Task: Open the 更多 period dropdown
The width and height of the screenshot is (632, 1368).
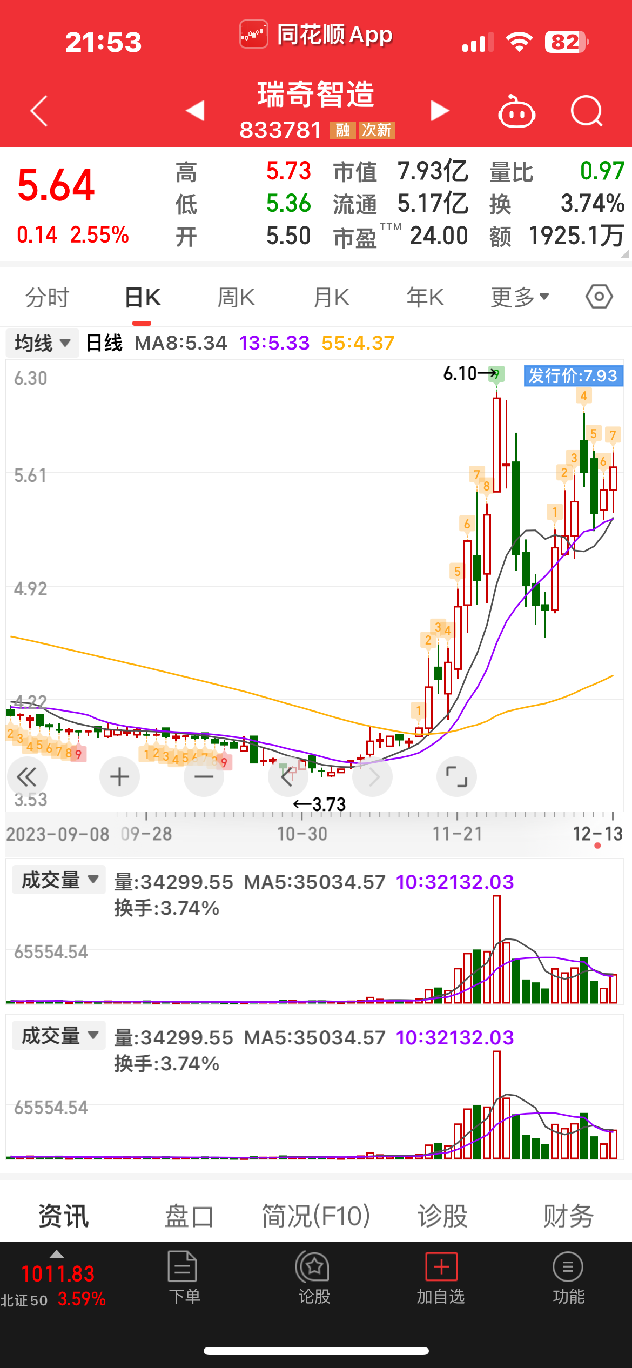Action: (x=520, y=297)
